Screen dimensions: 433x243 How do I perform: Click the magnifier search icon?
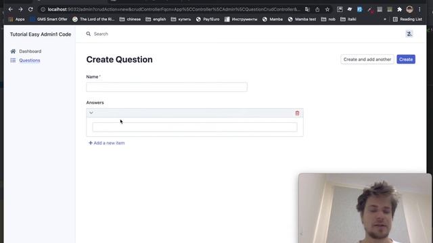coord(89,34)
